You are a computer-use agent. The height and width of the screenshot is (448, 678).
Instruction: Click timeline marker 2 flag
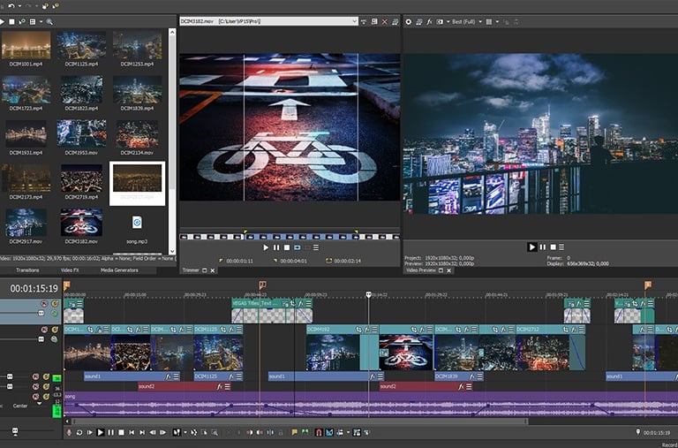[x=262, y=285]
